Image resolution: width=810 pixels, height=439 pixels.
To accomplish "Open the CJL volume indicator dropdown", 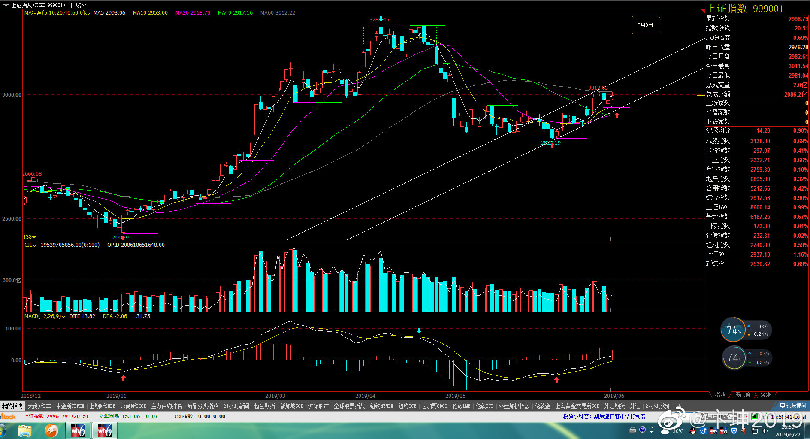I will coord(30,245).
